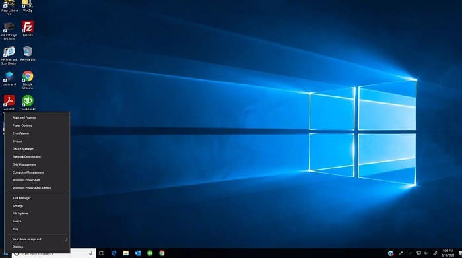Open Disk Management from the menu
This screenshot has width=462, height=258.
coord(37,164)
